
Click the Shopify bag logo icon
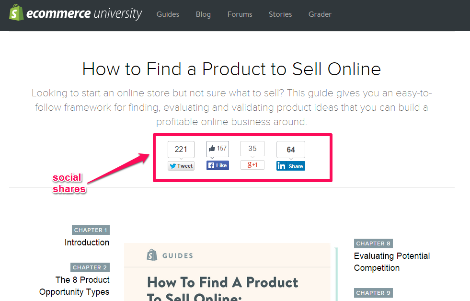tap(16, 12)
